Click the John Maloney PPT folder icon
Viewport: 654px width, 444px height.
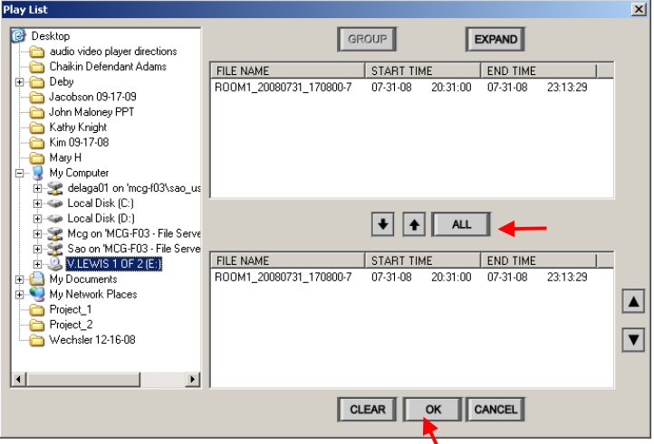pos(37,112)
